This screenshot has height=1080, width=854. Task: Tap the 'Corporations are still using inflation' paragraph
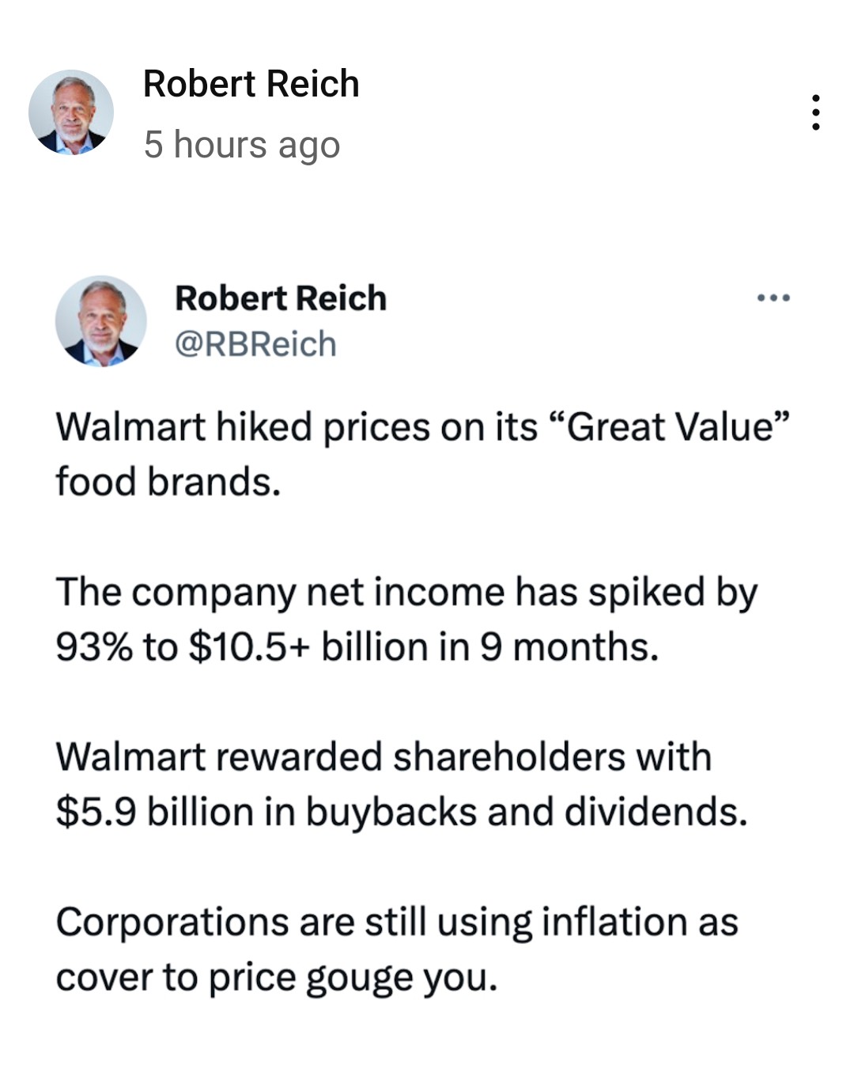(397, 949)
